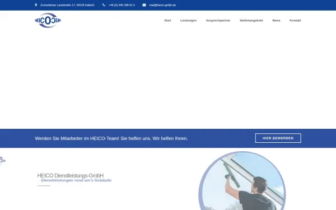Screen dimensions: 336x210
Task: Click the location pin icon in top bar
Action: pyautogui.click(x=36, y=5)
